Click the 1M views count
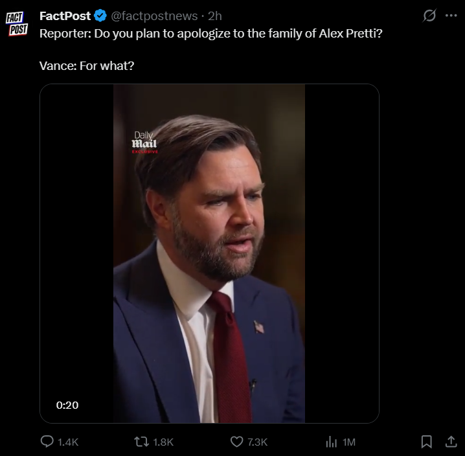 (349, 442)
